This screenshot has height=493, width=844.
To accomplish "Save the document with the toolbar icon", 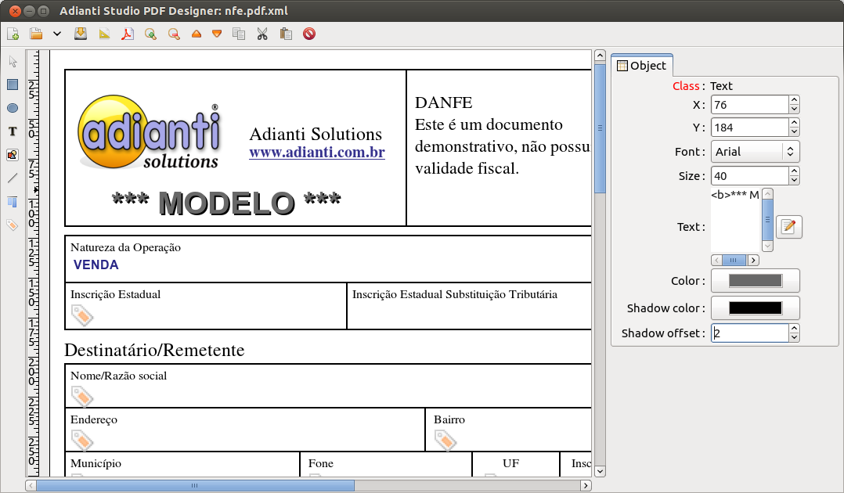I will coord(81,34).
